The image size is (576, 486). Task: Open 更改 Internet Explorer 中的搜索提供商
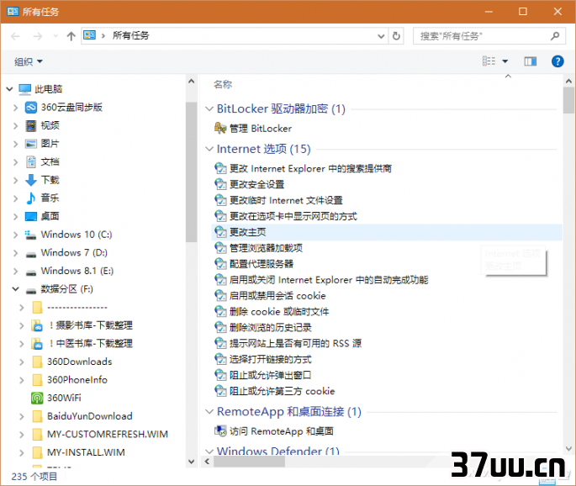coord(310,169)
